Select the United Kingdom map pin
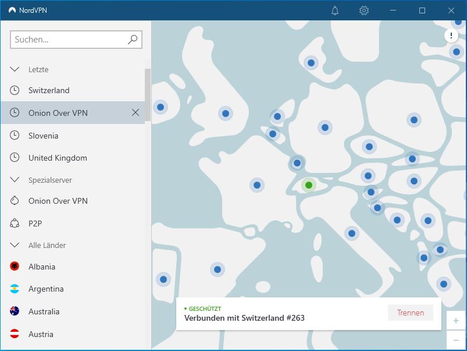Viewport: 467px width, 351px height. 226,114
